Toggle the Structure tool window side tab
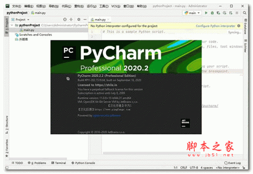Viewport: 253px width, 174px height. (7, 125)
